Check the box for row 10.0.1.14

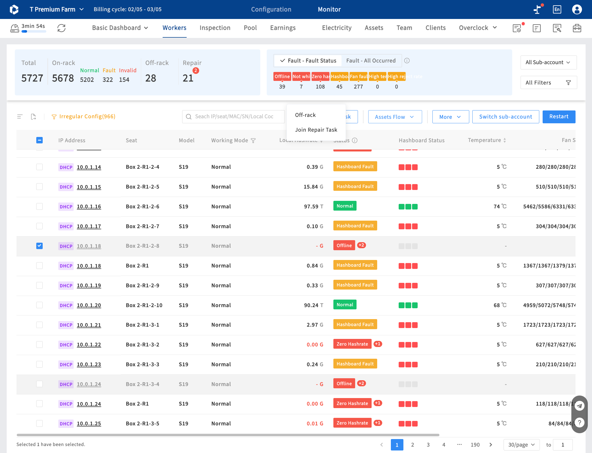[x=39, y=167]
